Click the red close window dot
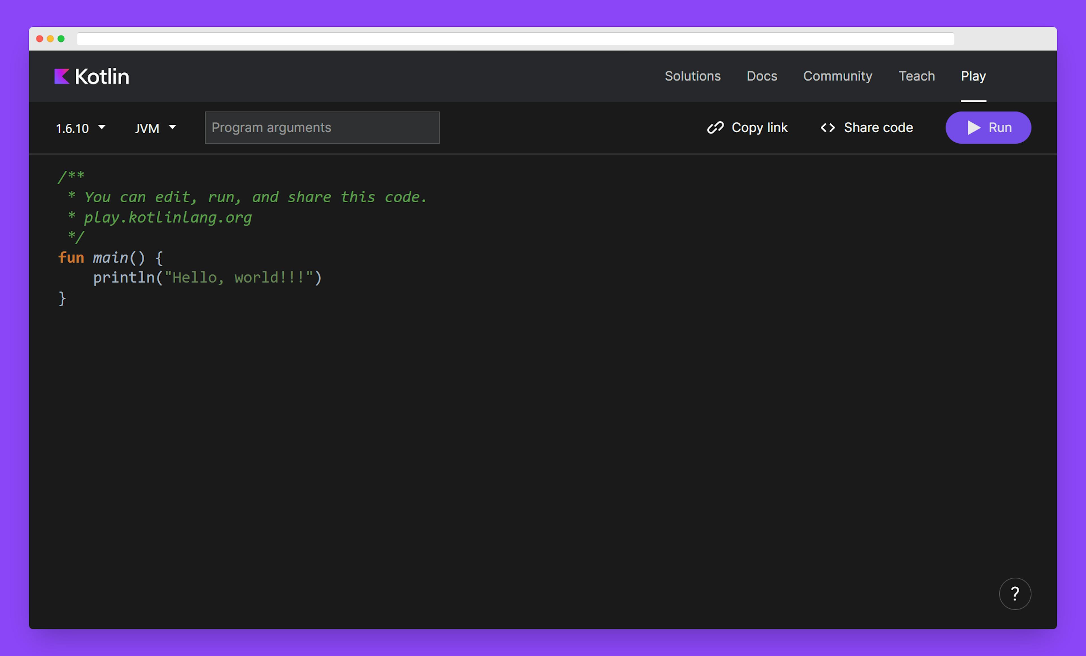The image size is (1086, 656). point(40,39)
